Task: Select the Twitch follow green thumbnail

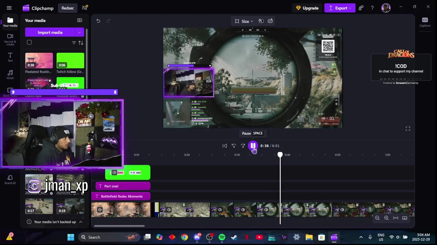Action: 70,61
